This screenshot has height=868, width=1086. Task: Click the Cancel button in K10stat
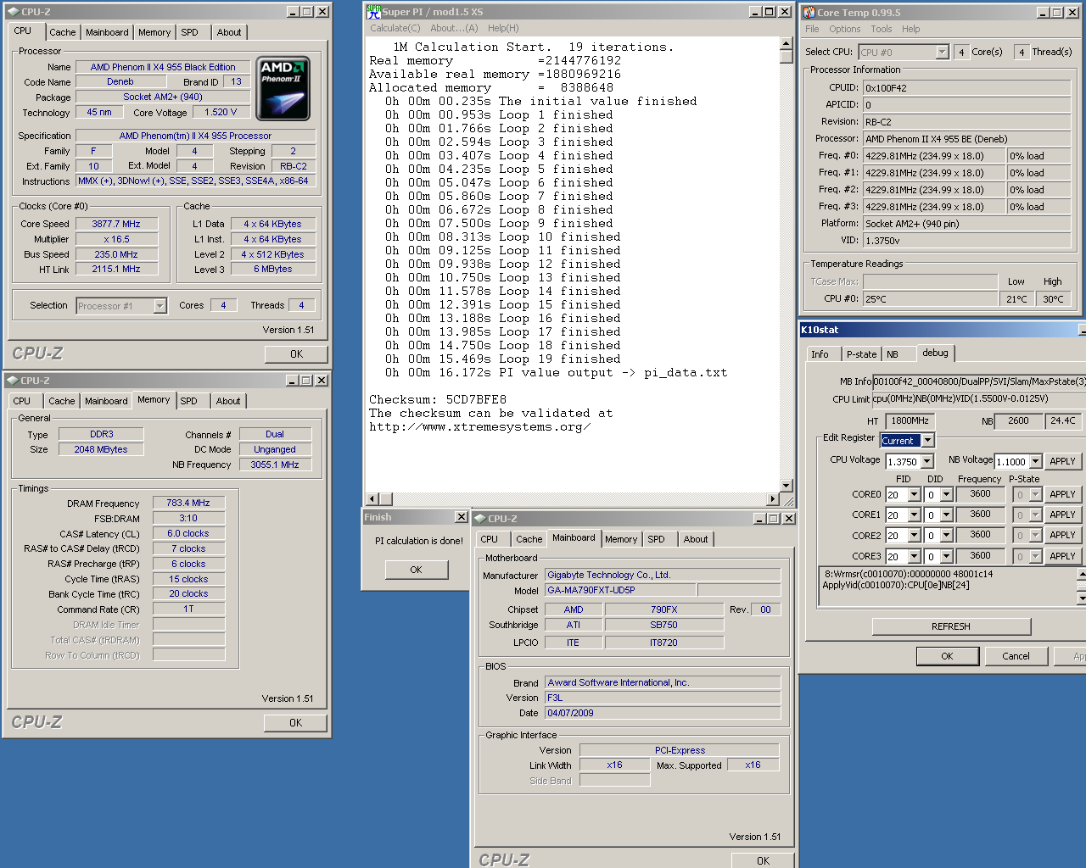click(x=1016, y=656)
